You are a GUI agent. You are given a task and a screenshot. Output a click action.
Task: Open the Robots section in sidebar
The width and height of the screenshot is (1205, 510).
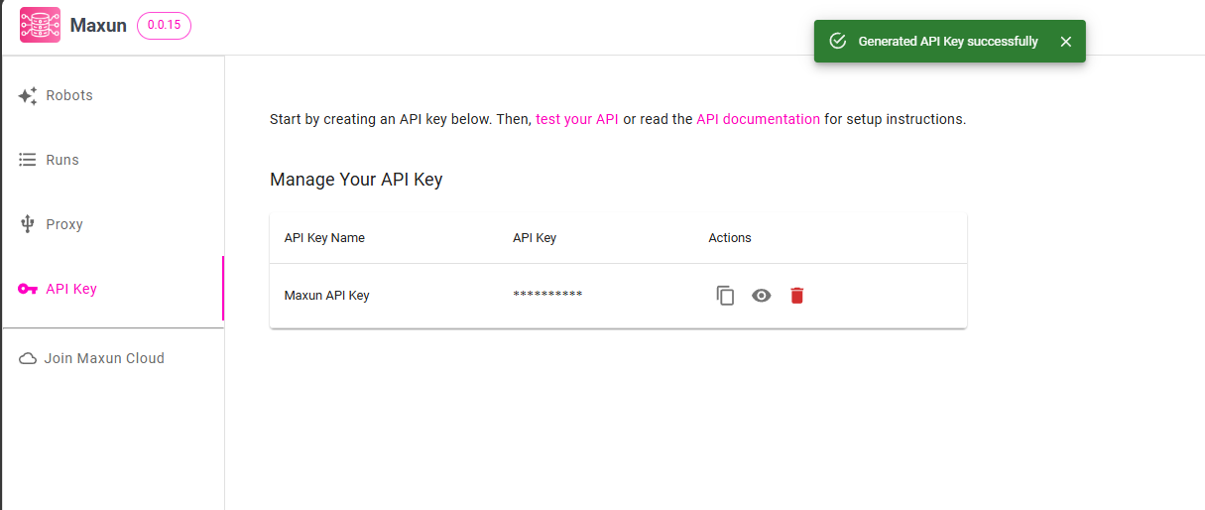(113, 95)
